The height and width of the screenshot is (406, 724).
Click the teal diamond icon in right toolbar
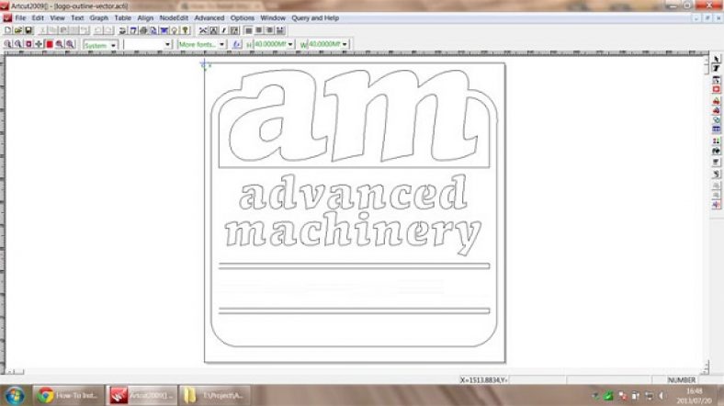click(x=716, y=120)
